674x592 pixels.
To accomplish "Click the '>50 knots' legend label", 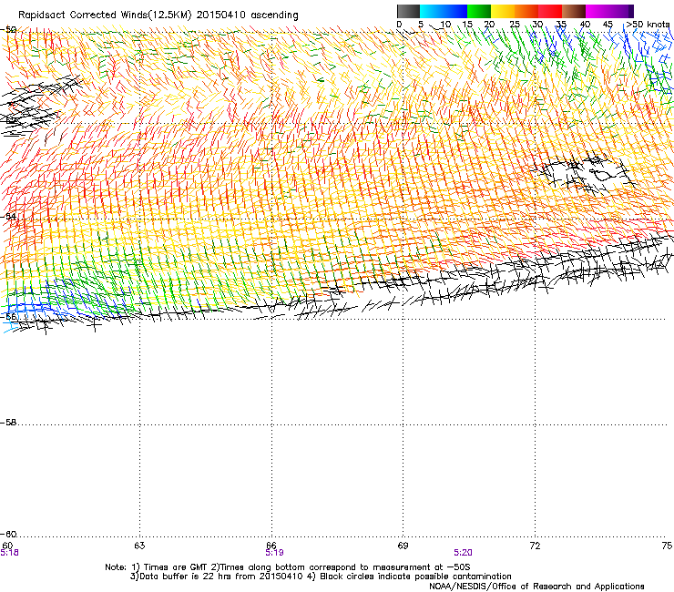I will tap(648, 25).
